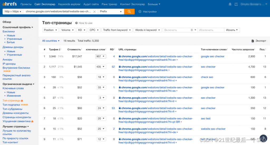Open Топ-субдомены in the sidebar
The height and width of the screenshot is (145, 270).
(x=12, y=109)
